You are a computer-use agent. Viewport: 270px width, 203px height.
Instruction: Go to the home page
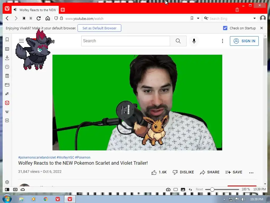(x=48, y=18)
